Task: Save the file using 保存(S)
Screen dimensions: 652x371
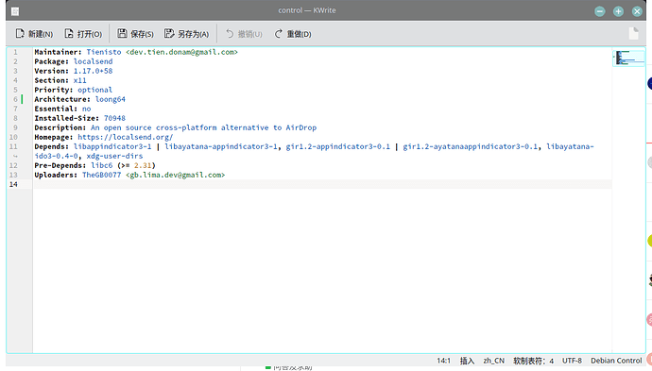Action: coord(135,34)
